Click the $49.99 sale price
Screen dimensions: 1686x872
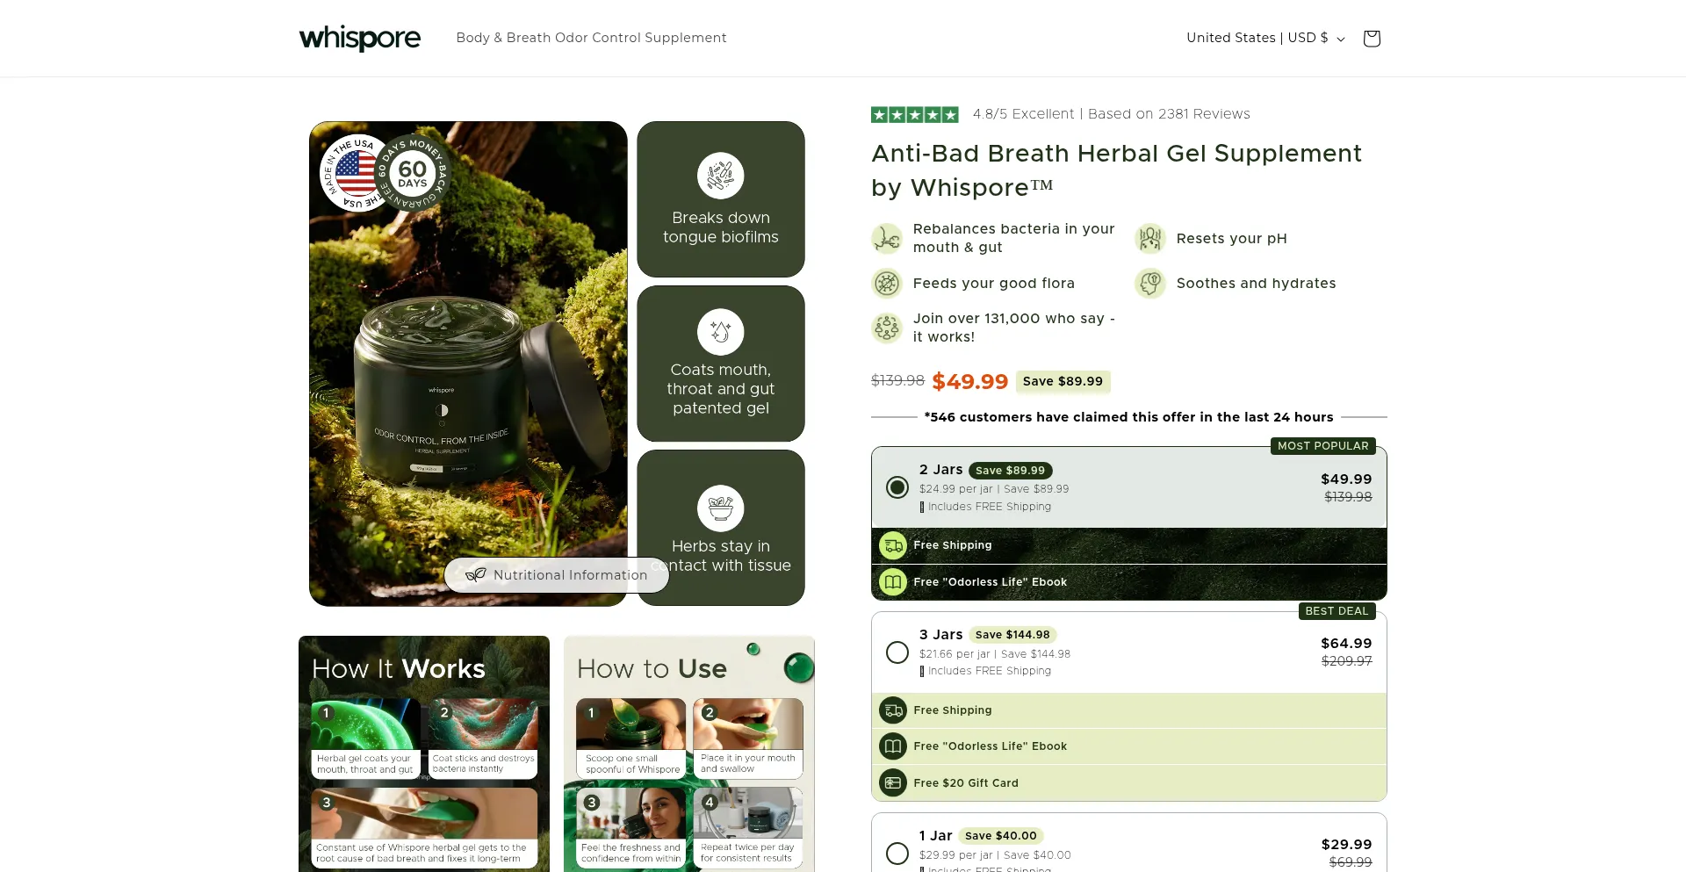(970, 381)
